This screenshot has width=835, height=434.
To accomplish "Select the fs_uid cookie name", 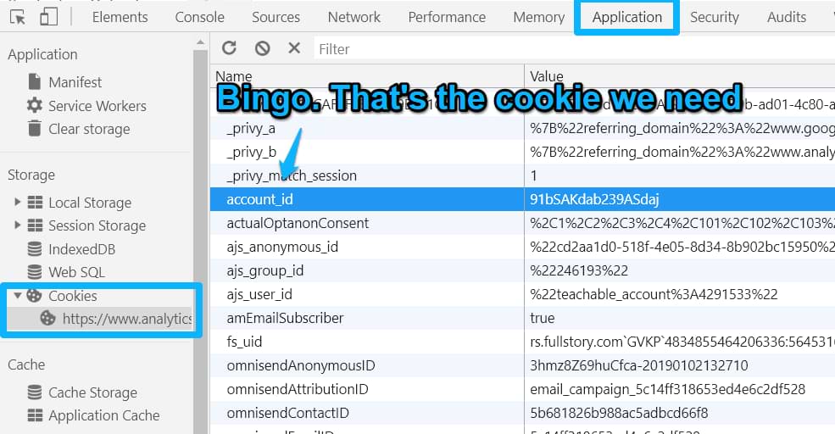I will click(244, 342).
